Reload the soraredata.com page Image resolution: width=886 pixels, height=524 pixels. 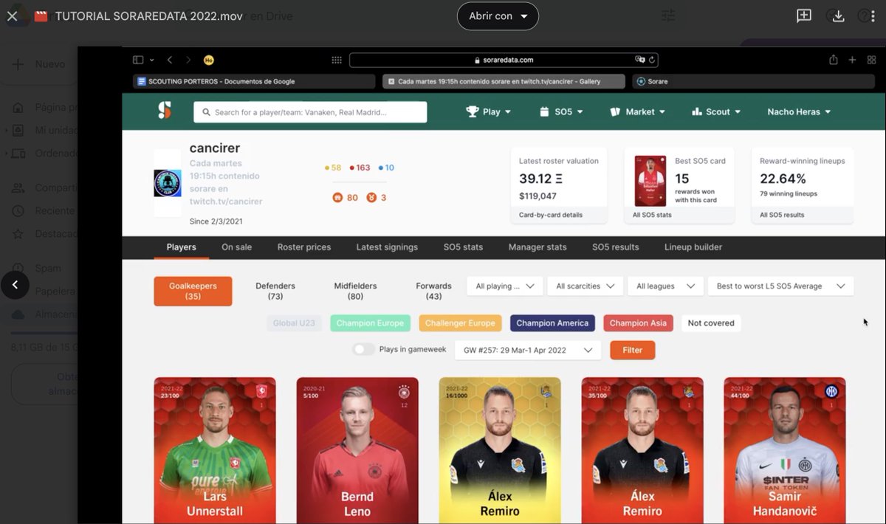(652, 60)
